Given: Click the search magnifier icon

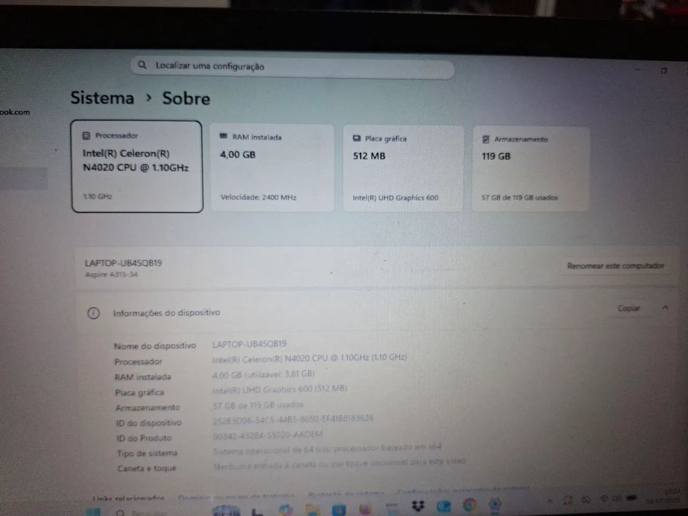Looking at the screenshot, I should point(142,65).
